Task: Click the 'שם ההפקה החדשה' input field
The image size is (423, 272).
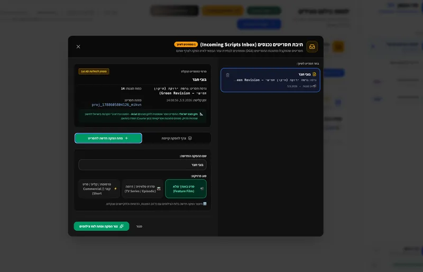Action: tap(142, 165)
